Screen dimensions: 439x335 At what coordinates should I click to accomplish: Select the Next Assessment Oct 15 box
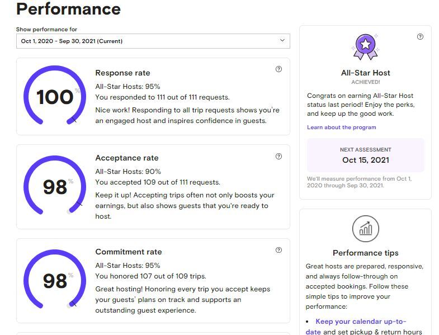point(365,155)
